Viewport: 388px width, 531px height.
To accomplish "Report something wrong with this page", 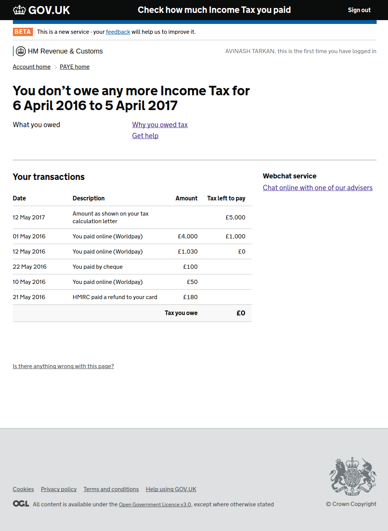I will tap(63, 366).
